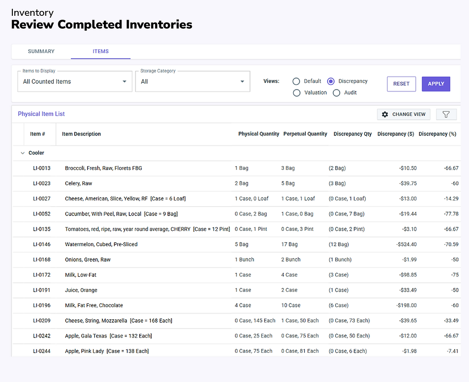Select the Discrepancy view radio button
The height and width of the screenshot is (382, 469).
tap(331, 81)
